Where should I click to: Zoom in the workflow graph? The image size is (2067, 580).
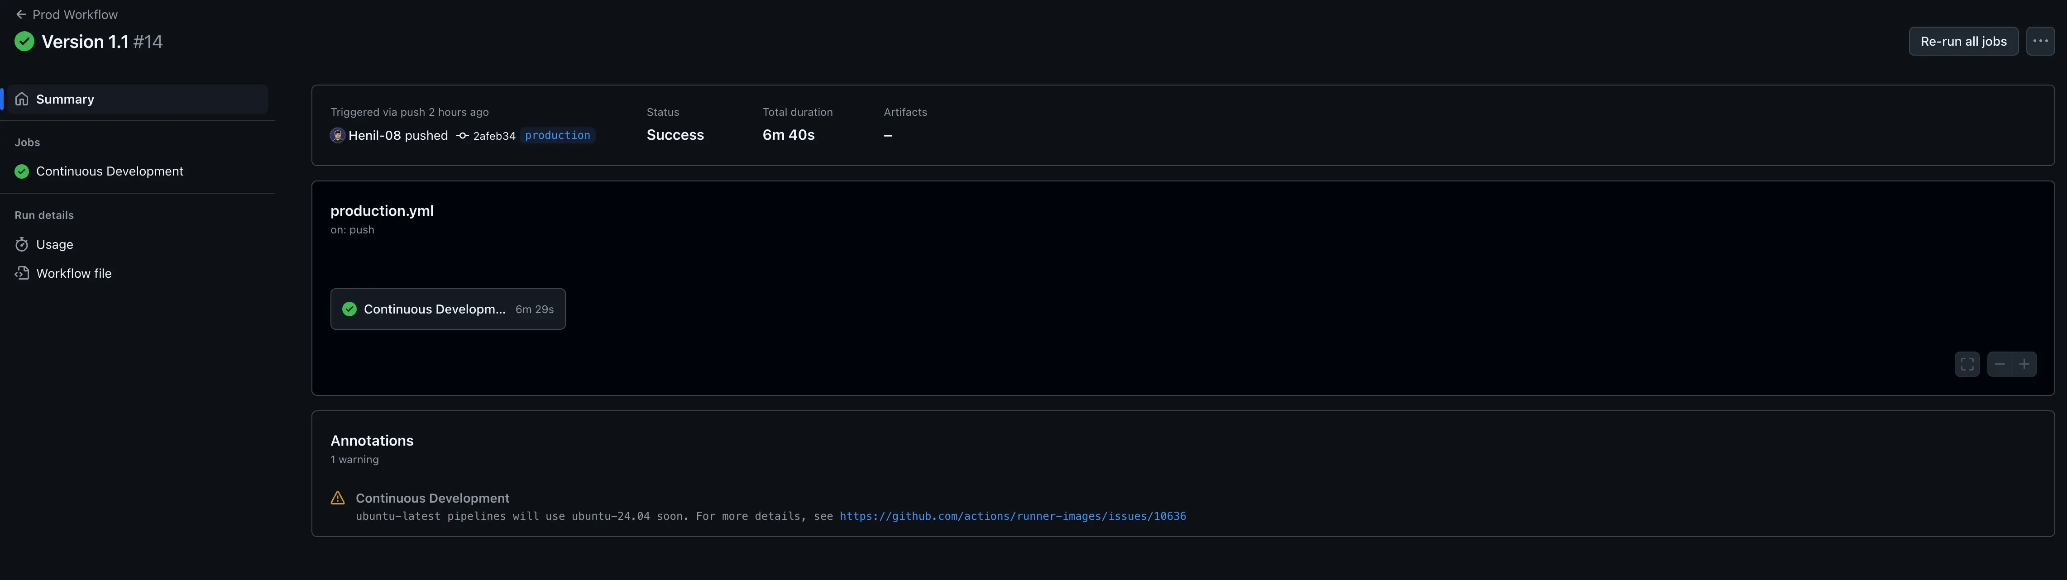point(2024,364)
